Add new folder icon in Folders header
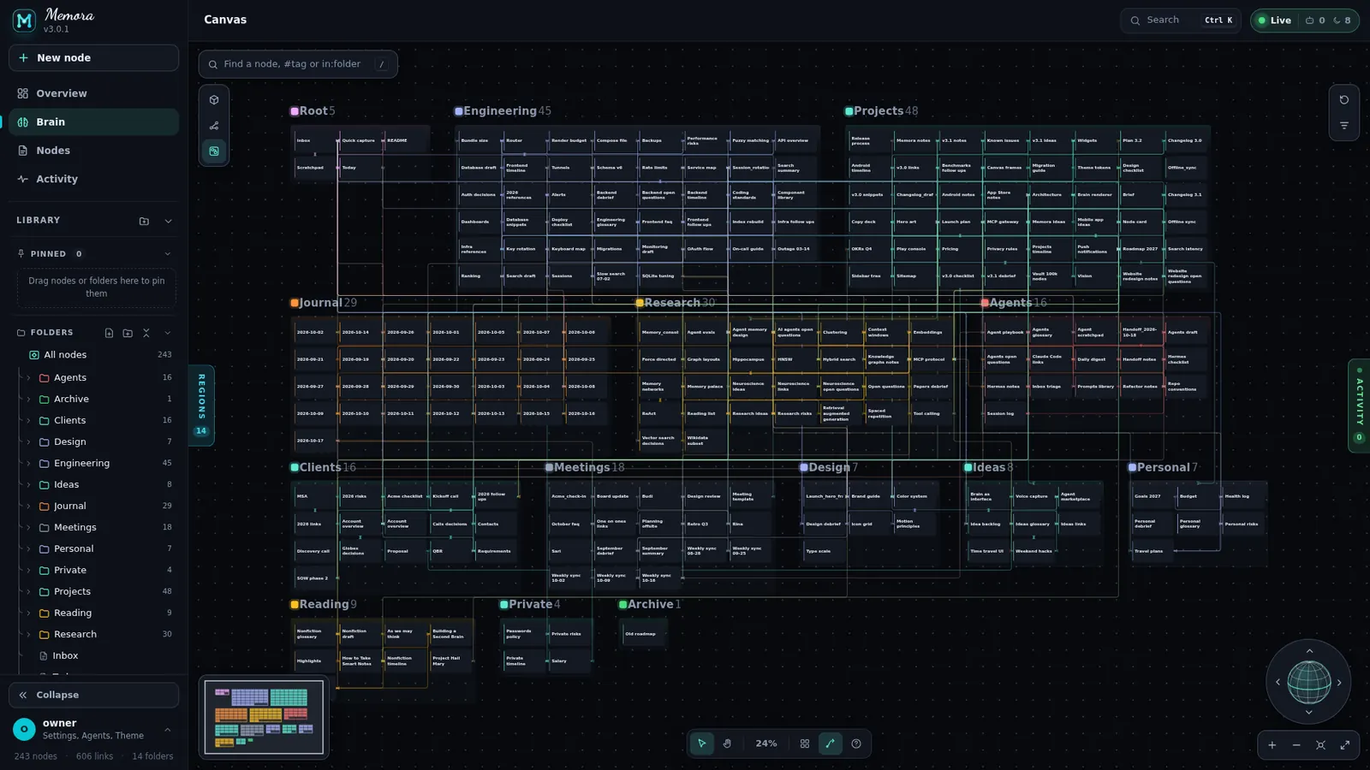 pyautogui.click(x=128, y=333)
